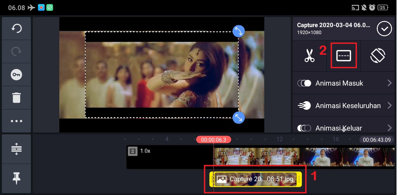The width and height of the screenshot is (397, 195).
Task: Grab the blue resize handle on preview
Action: click(x=239, y=118)
